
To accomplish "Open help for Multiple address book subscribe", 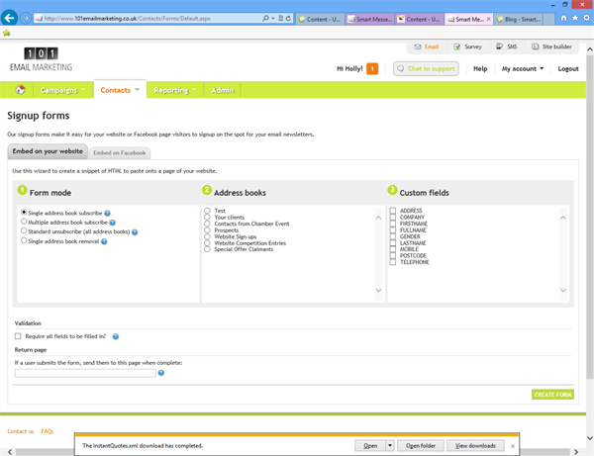I will [x=113, y=223].
